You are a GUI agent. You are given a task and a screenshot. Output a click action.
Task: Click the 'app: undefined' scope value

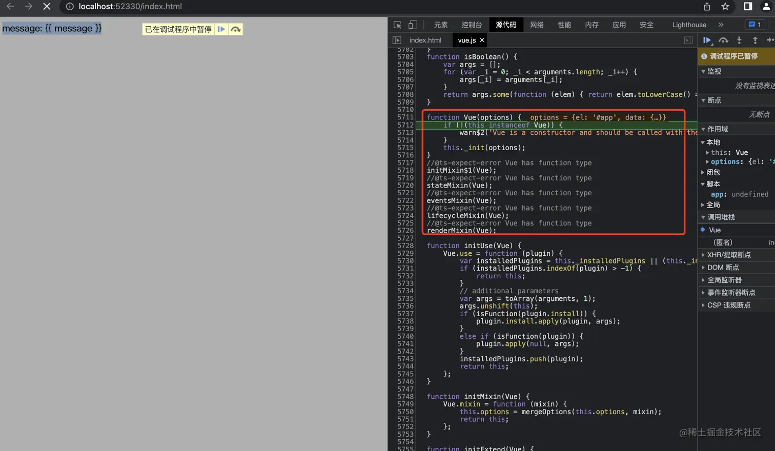[740, 194]
